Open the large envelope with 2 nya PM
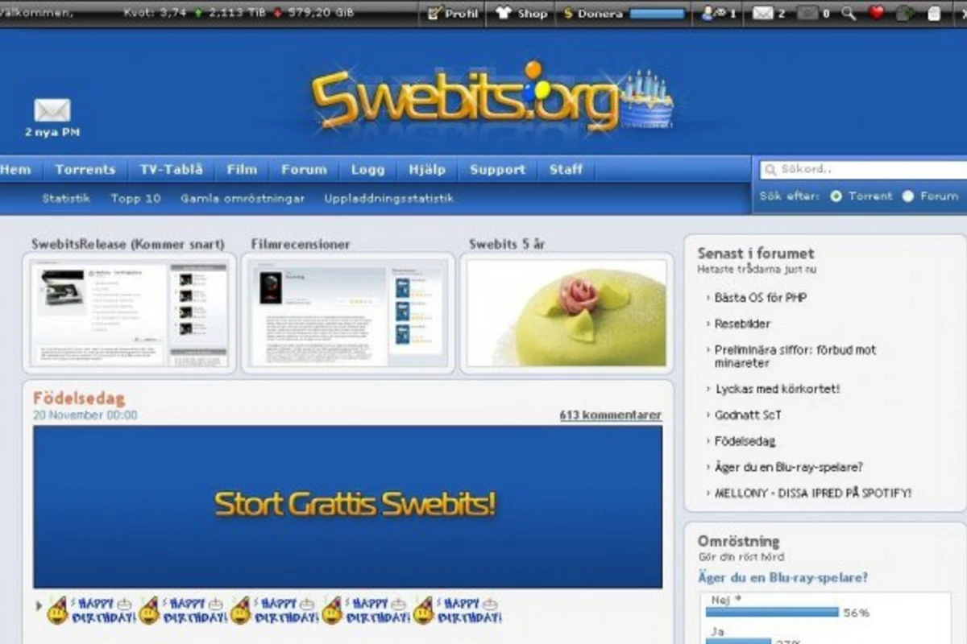This screenshot has height=644, width=967. [x=52, y=110]
